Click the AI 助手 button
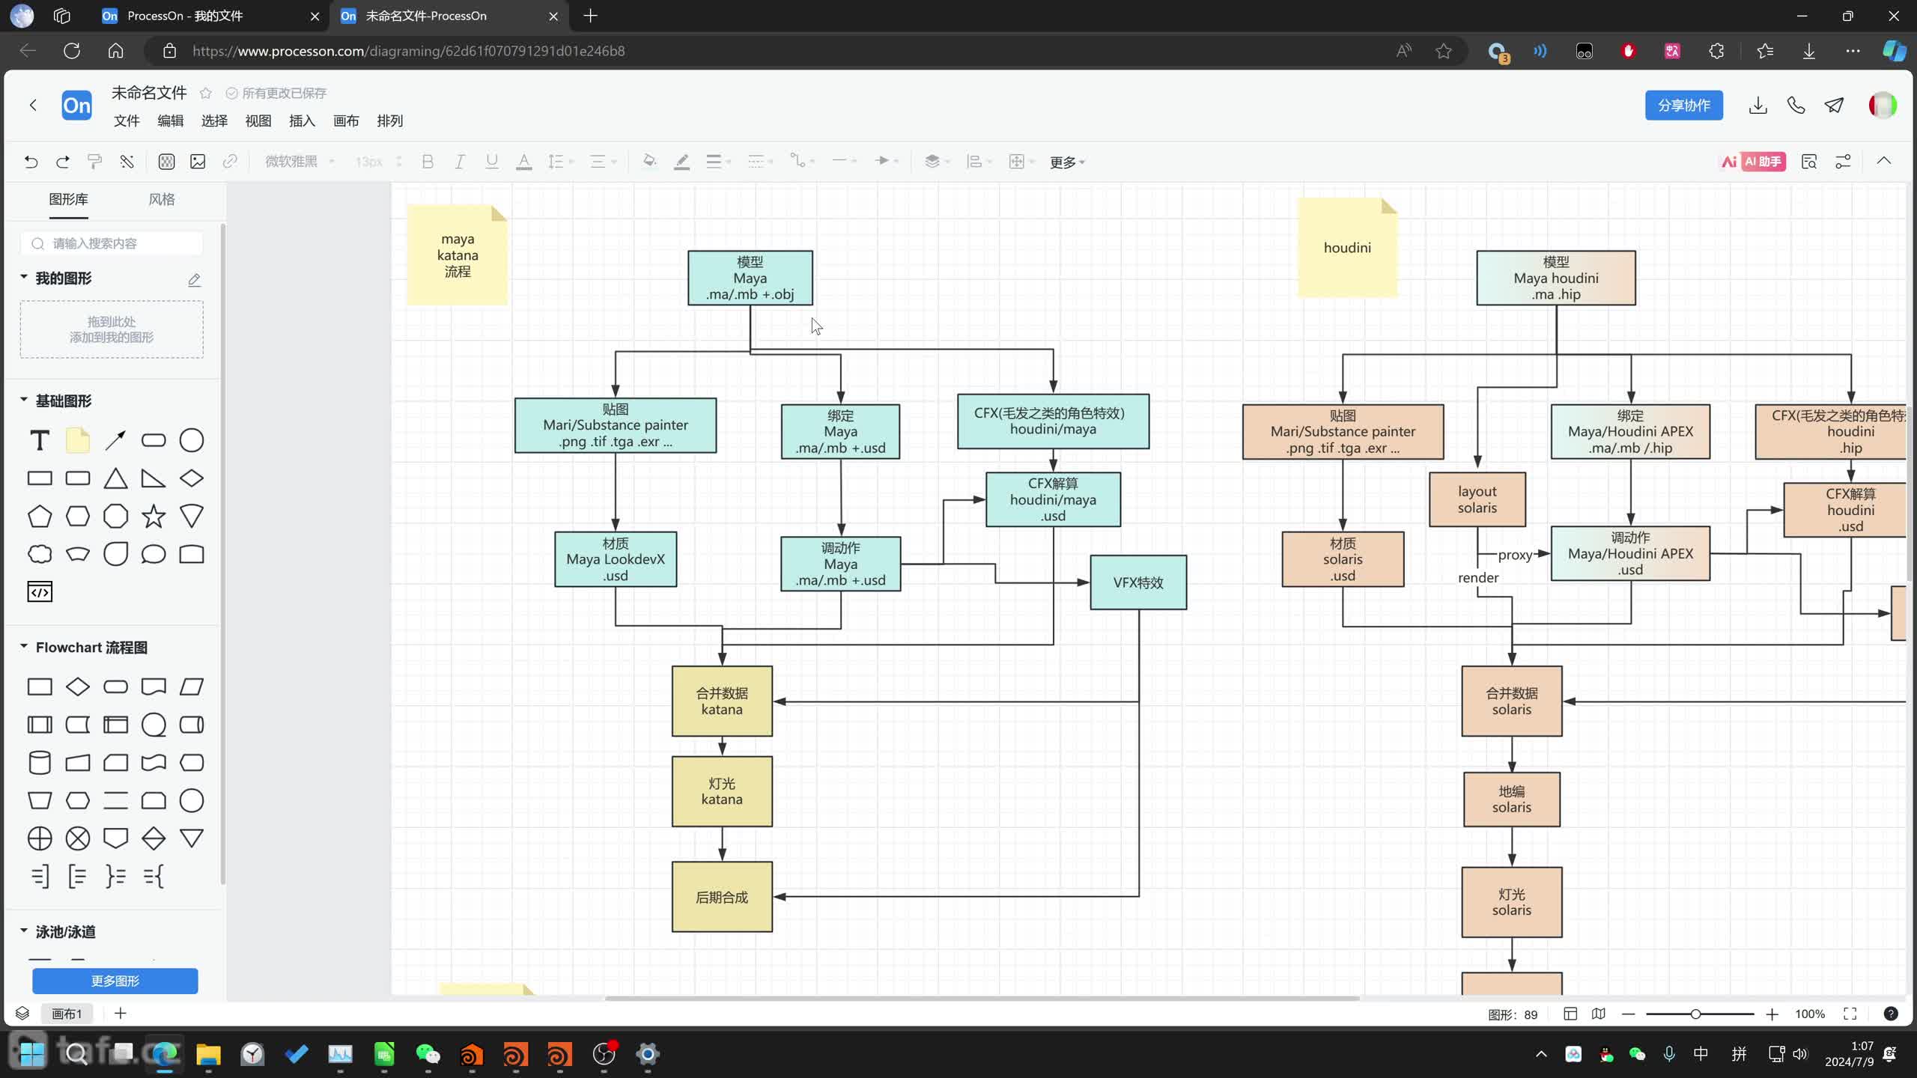 tap(1752, 162)
